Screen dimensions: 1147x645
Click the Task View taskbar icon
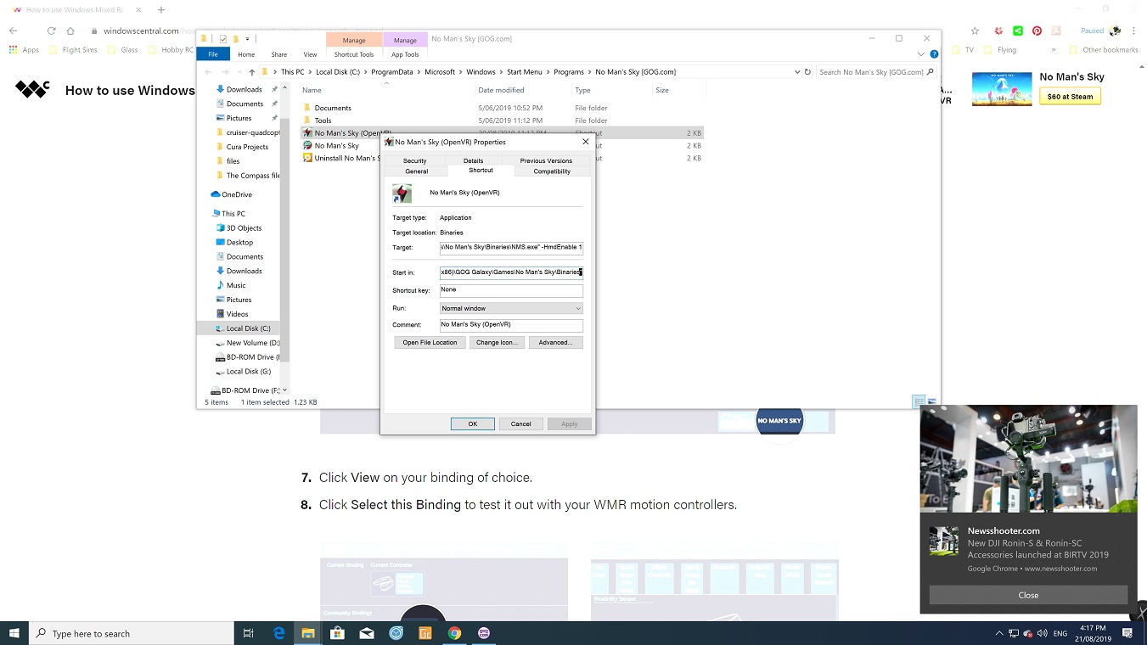point(249,633)
